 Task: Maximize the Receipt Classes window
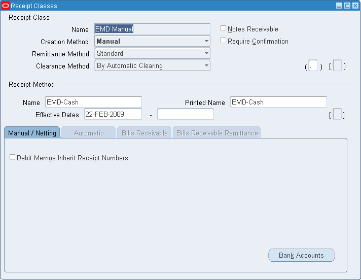click(347, 6)
